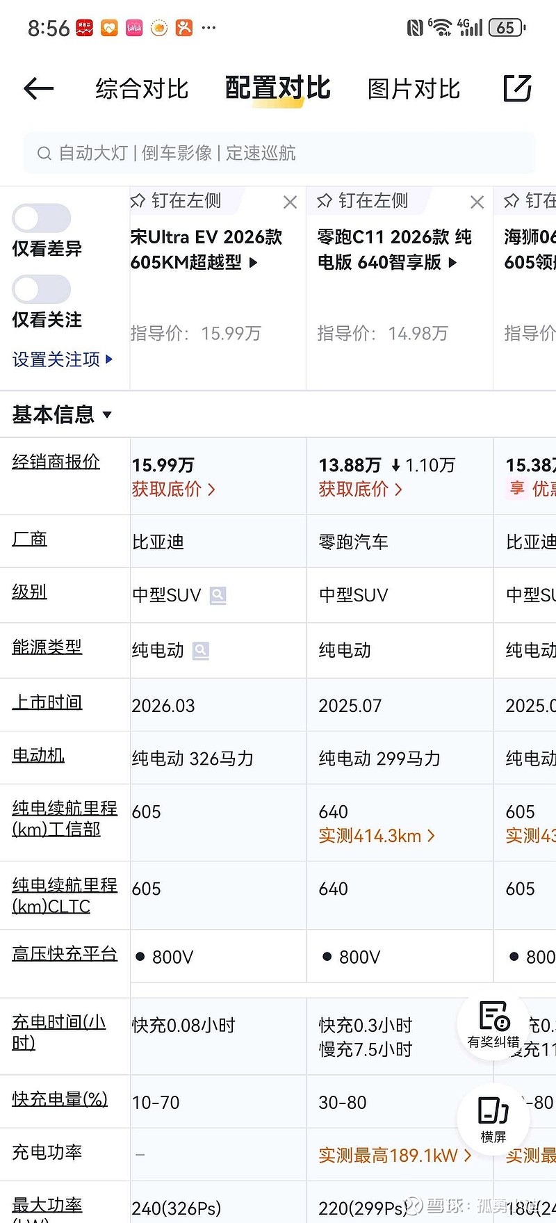
Task: Select 配置对比 tab
Action: tap(278, 88)
